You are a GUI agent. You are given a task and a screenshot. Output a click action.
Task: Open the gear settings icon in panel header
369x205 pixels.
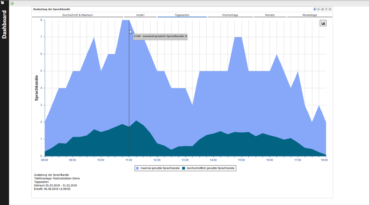coord(322,9)
